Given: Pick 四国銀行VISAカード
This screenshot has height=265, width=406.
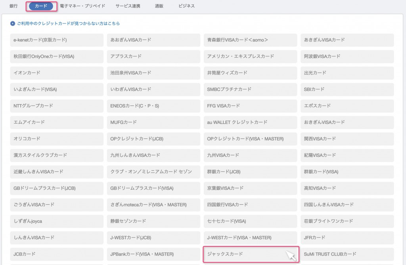Looking at the screenshot, I should 251,205.
